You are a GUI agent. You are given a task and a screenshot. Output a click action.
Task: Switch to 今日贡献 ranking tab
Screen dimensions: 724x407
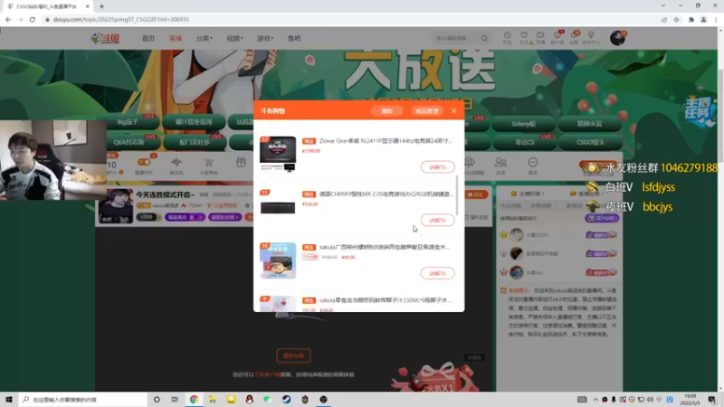(510, 205)
